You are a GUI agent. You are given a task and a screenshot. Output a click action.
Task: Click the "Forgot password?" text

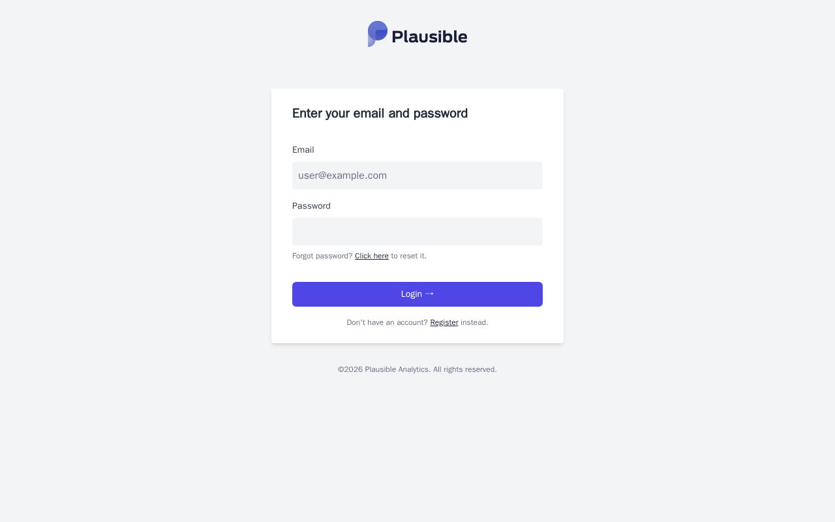point(322,256)
